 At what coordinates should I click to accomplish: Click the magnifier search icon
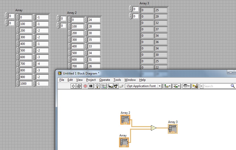[x=233, y=86]
